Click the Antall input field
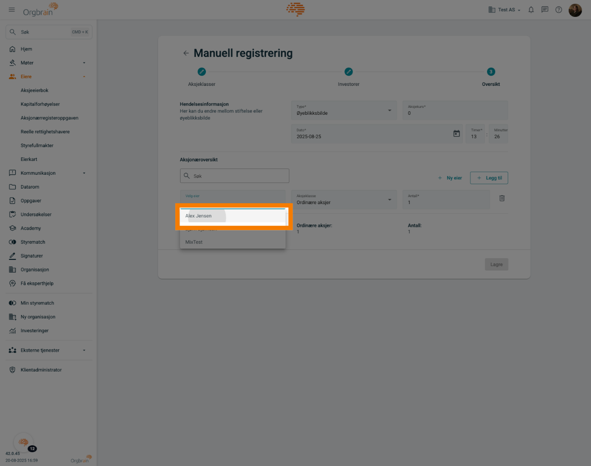The height and width of the screenshot is (466, 591). point(446,199)
